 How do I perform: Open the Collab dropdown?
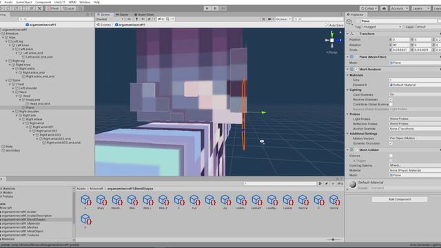(369, 8)
